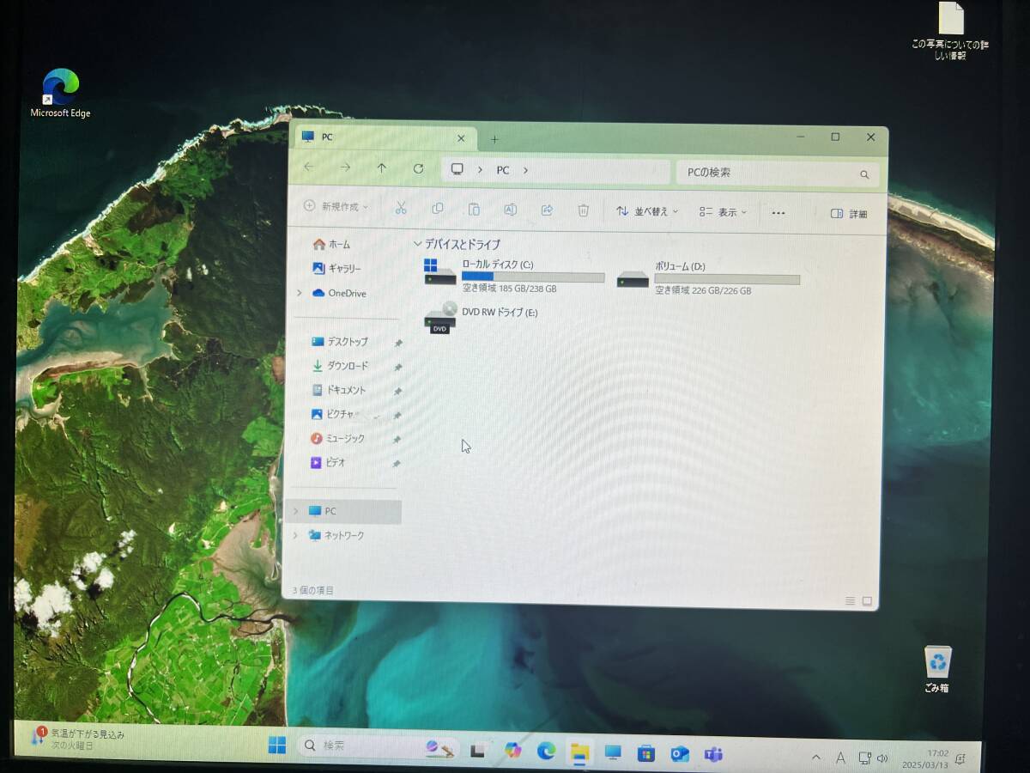Click the D: drive usage bar
1030x773 pixels.
tap(727, 279)
